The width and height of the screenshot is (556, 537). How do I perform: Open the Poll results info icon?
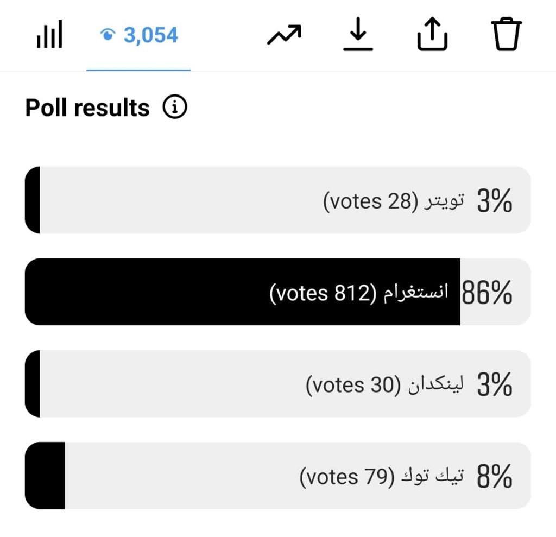tap(175, 107)
